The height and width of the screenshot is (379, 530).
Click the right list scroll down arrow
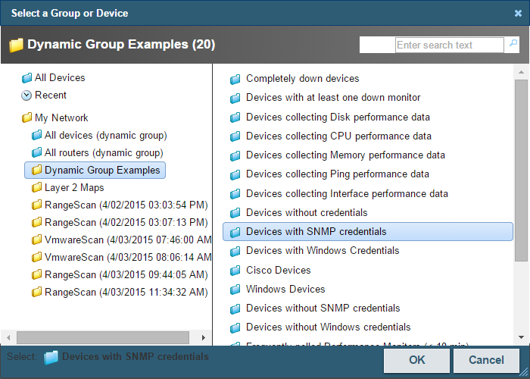point(521,337)
